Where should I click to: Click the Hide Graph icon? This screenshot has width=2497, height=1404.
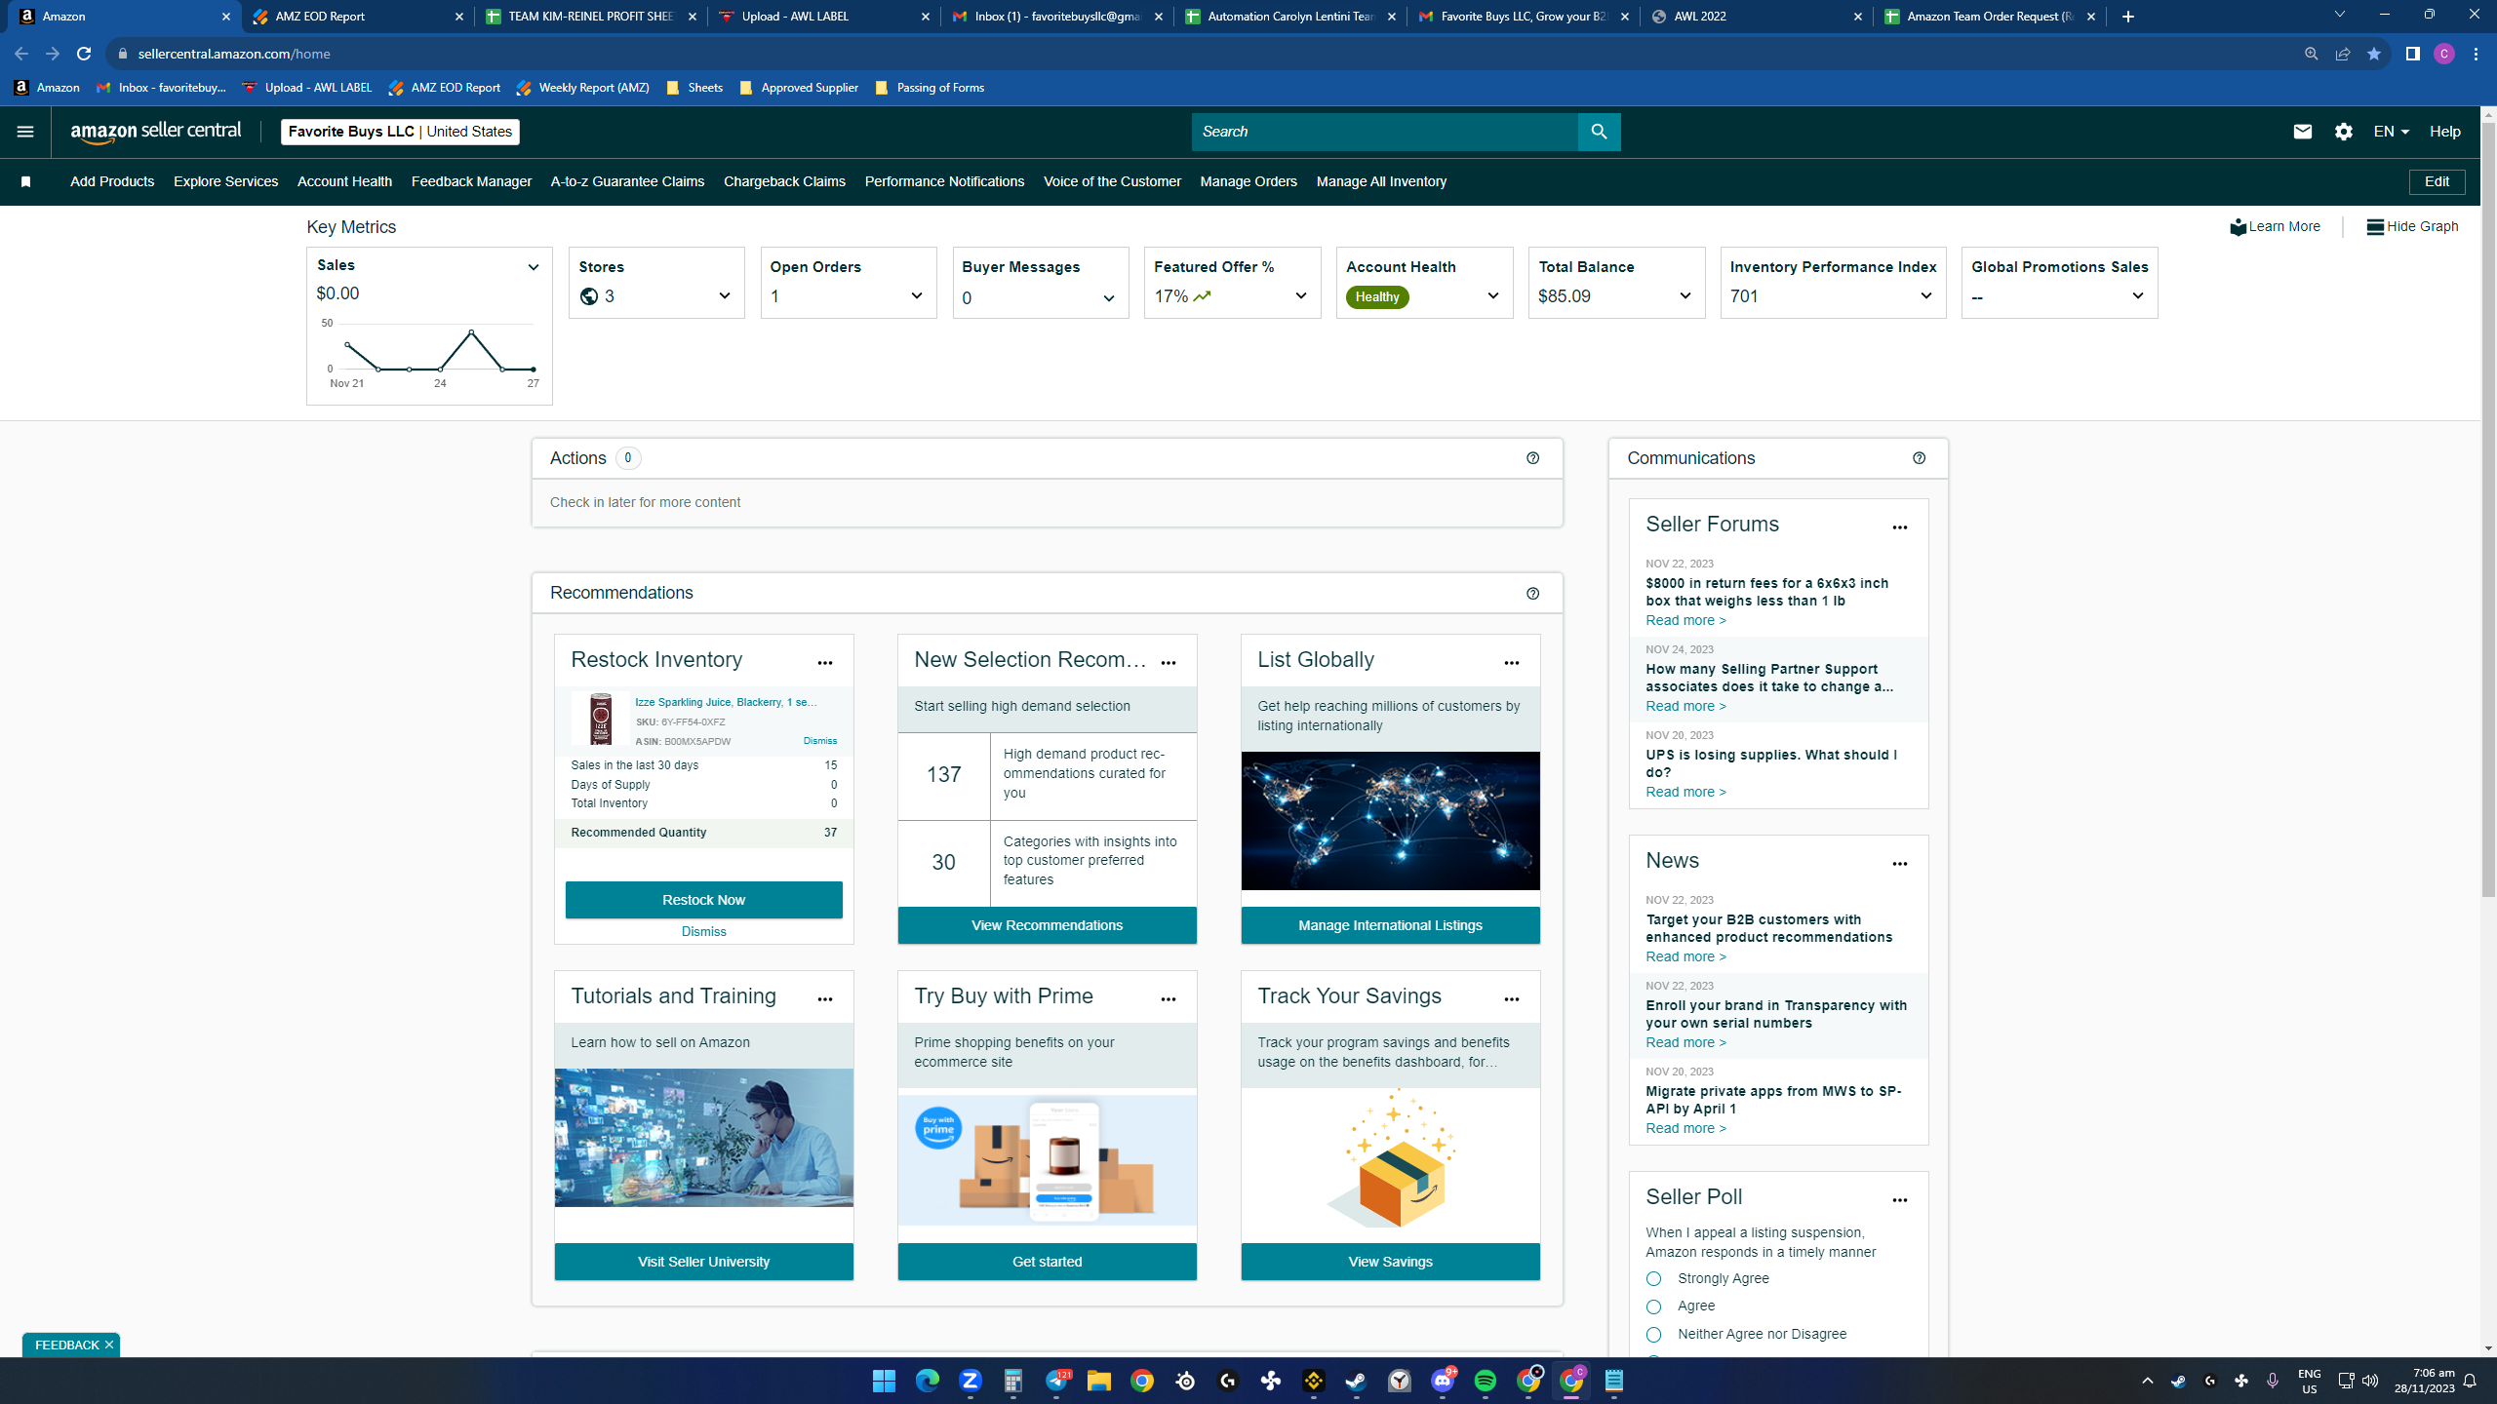2375,226
